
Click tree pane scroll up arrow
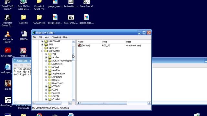pyautogui.click(x=73, y=42)
